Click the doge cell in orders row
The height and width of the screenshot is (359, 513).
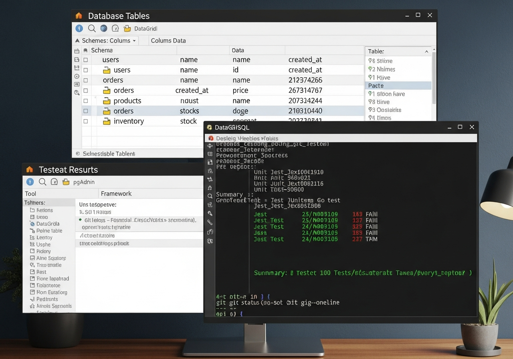pos(240,111)
